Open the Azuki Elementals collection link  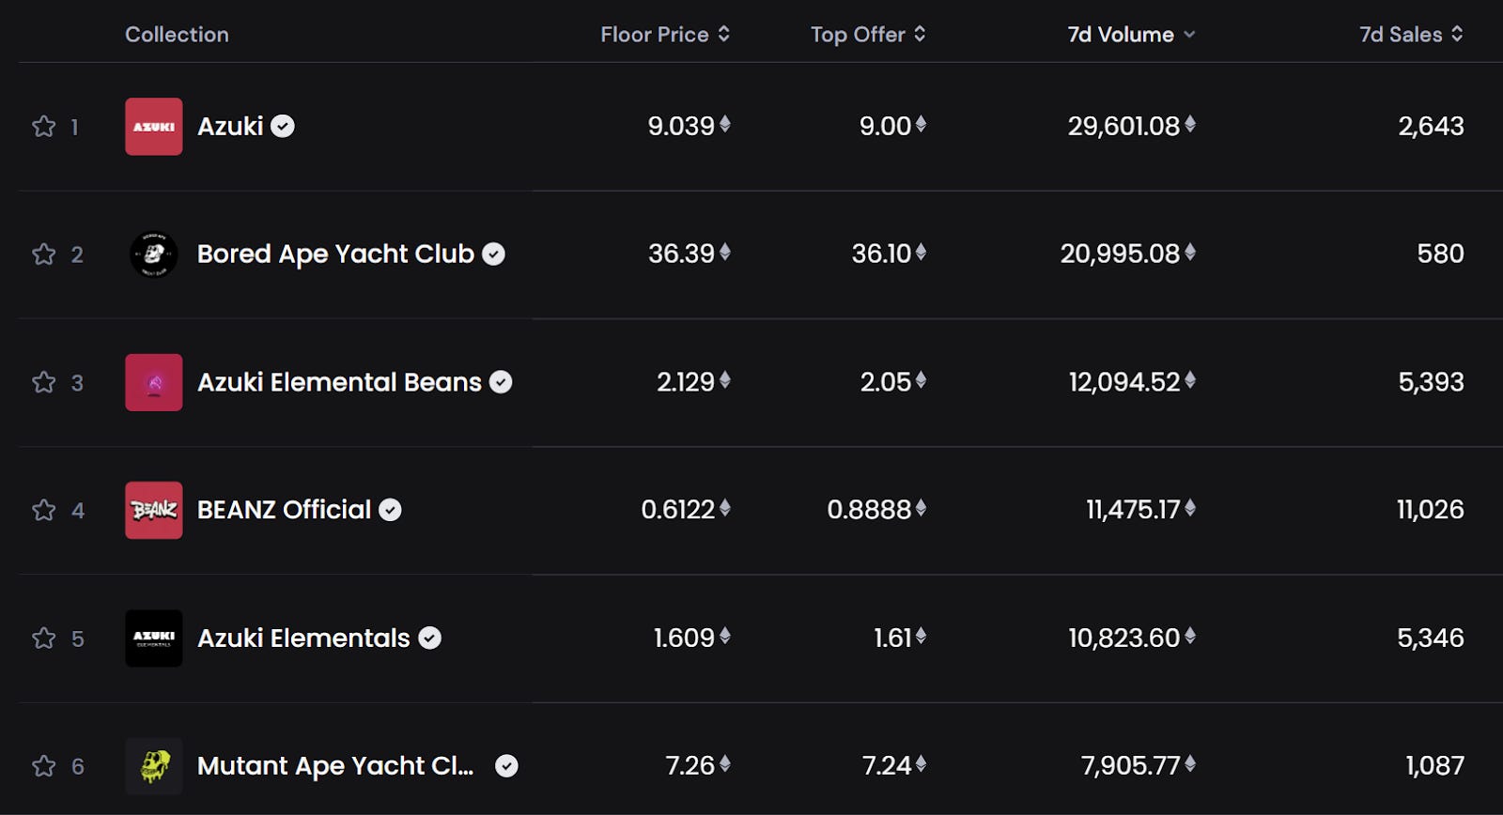coord(303,638)
